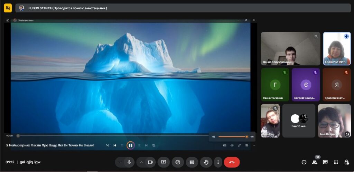354x172 pixels.
Task: Turn on captions with the captions icon
Action: coord(192,162)
